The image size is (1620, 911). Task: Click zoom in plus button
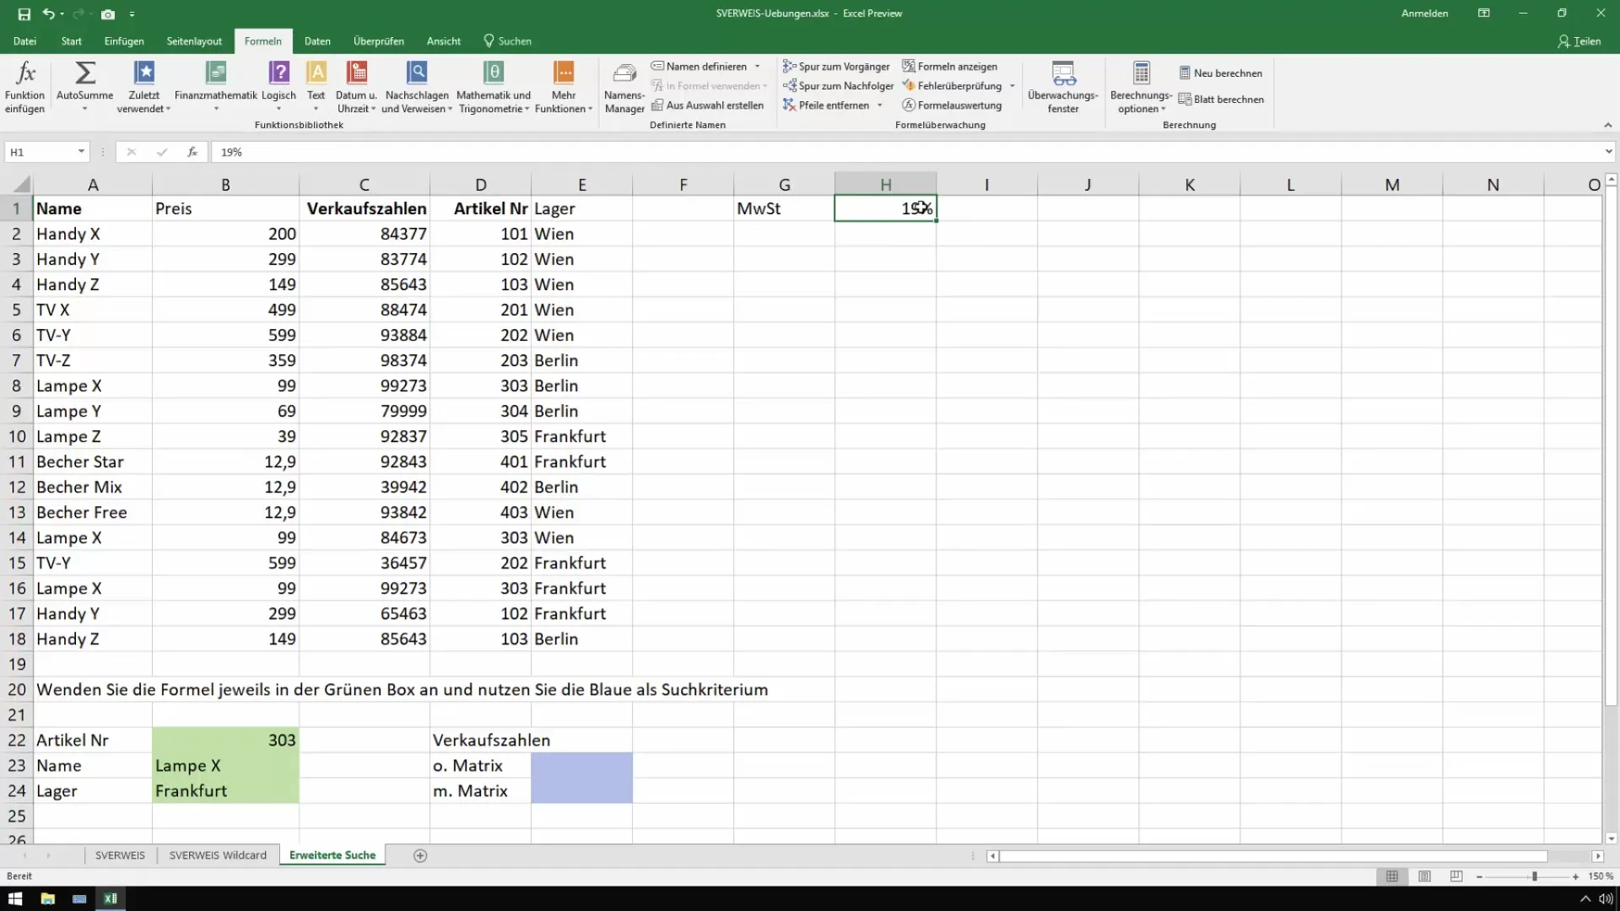tap(1575, 876)
